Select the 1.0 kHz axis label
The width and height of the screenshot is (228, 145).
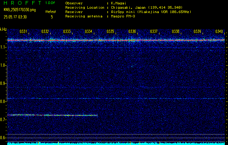point(3,66)
